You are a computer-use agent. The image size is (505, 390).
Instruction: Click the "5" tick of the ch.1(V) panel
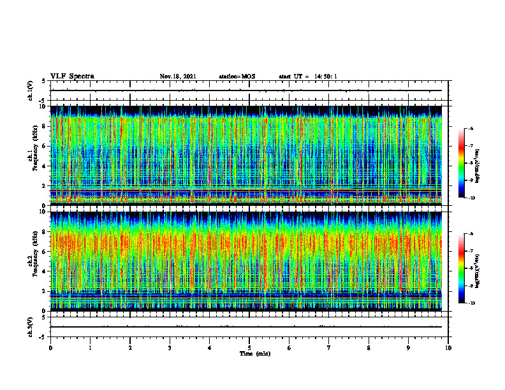(45, 81)
